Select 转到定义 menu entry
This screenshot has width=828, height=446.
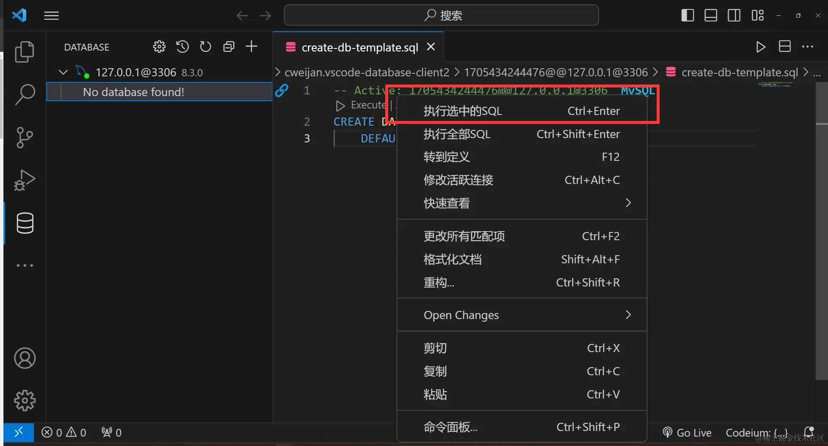tap(522, 157)
